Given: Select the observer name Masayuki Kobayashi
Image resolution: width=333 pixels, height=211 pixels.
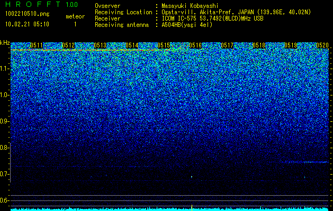Looking at the screenshot, I should (x=190, y=6).
